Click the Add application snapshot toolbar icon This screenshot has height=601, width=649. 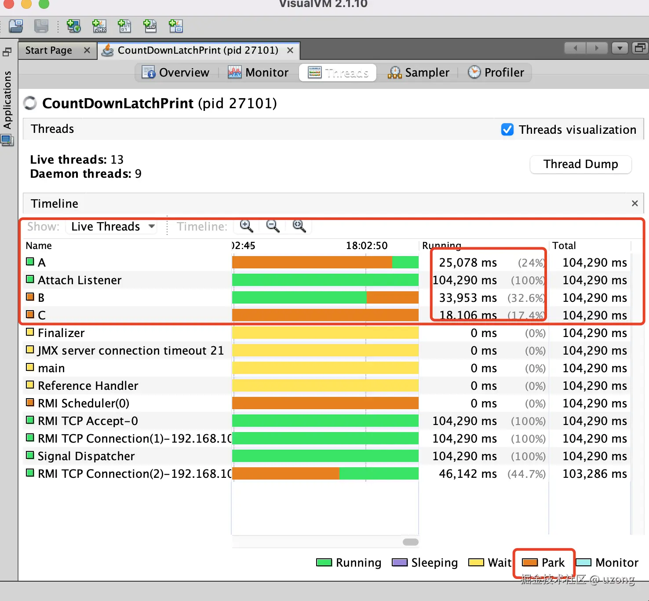coord(176,26)
